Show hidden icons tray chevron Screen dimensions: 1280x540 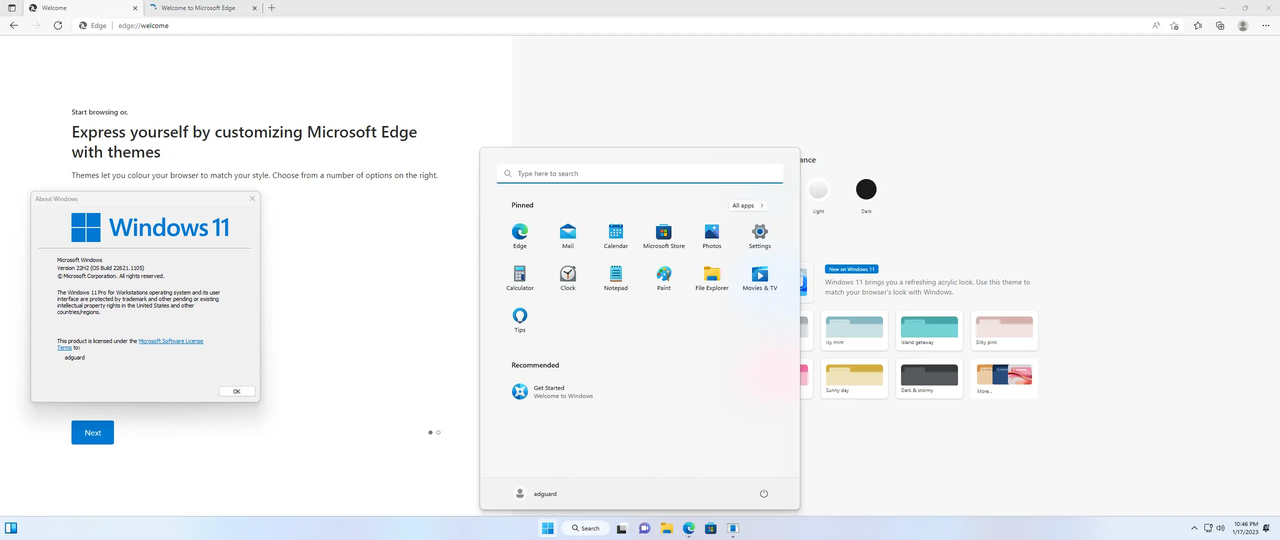1194,528
